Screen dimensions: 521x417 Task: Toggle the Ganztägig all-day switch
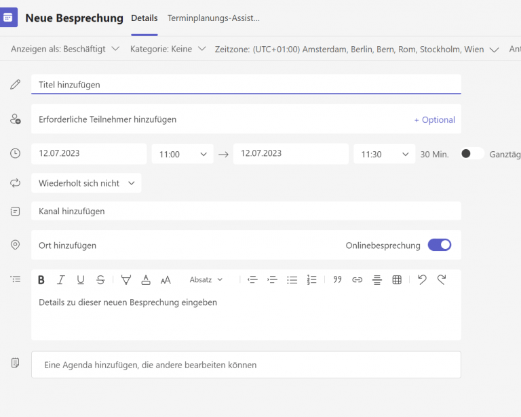pyautogui.click(x=472, y=153)
